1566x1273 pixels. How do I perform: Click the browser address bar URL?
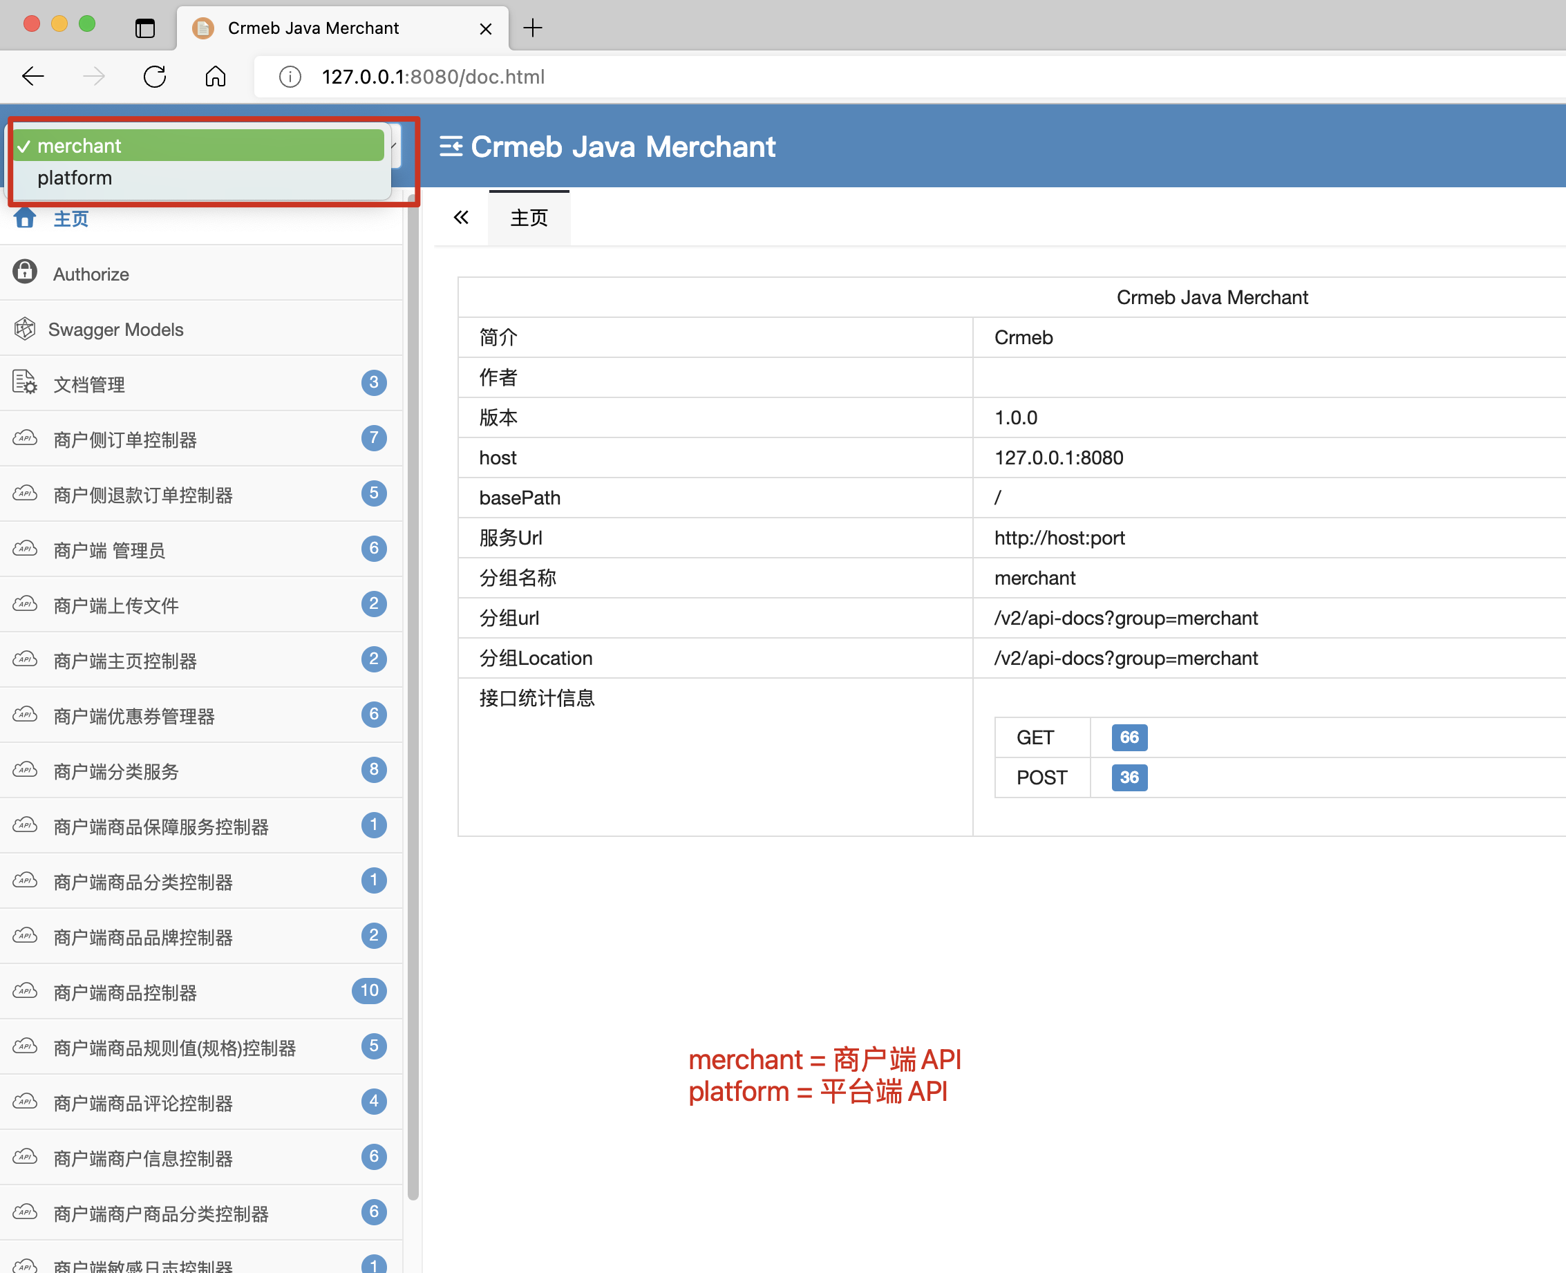pos(433,76)
